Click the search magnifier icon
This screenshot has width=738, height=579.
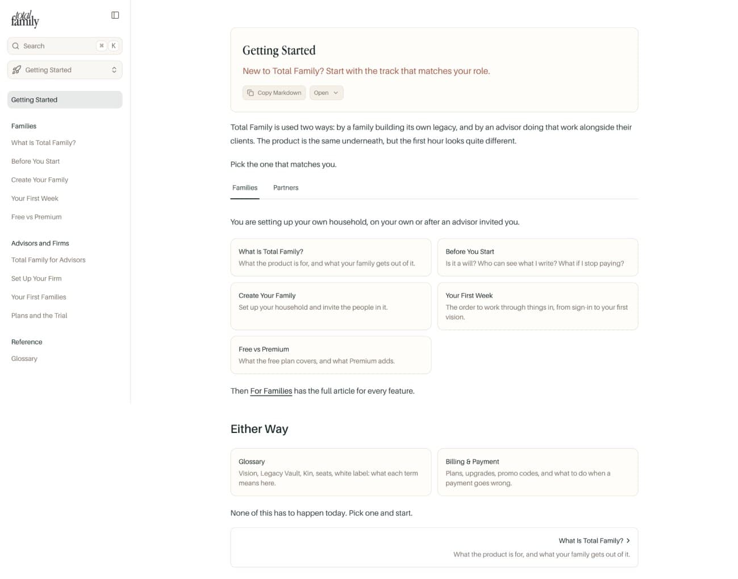coord(16,46)
